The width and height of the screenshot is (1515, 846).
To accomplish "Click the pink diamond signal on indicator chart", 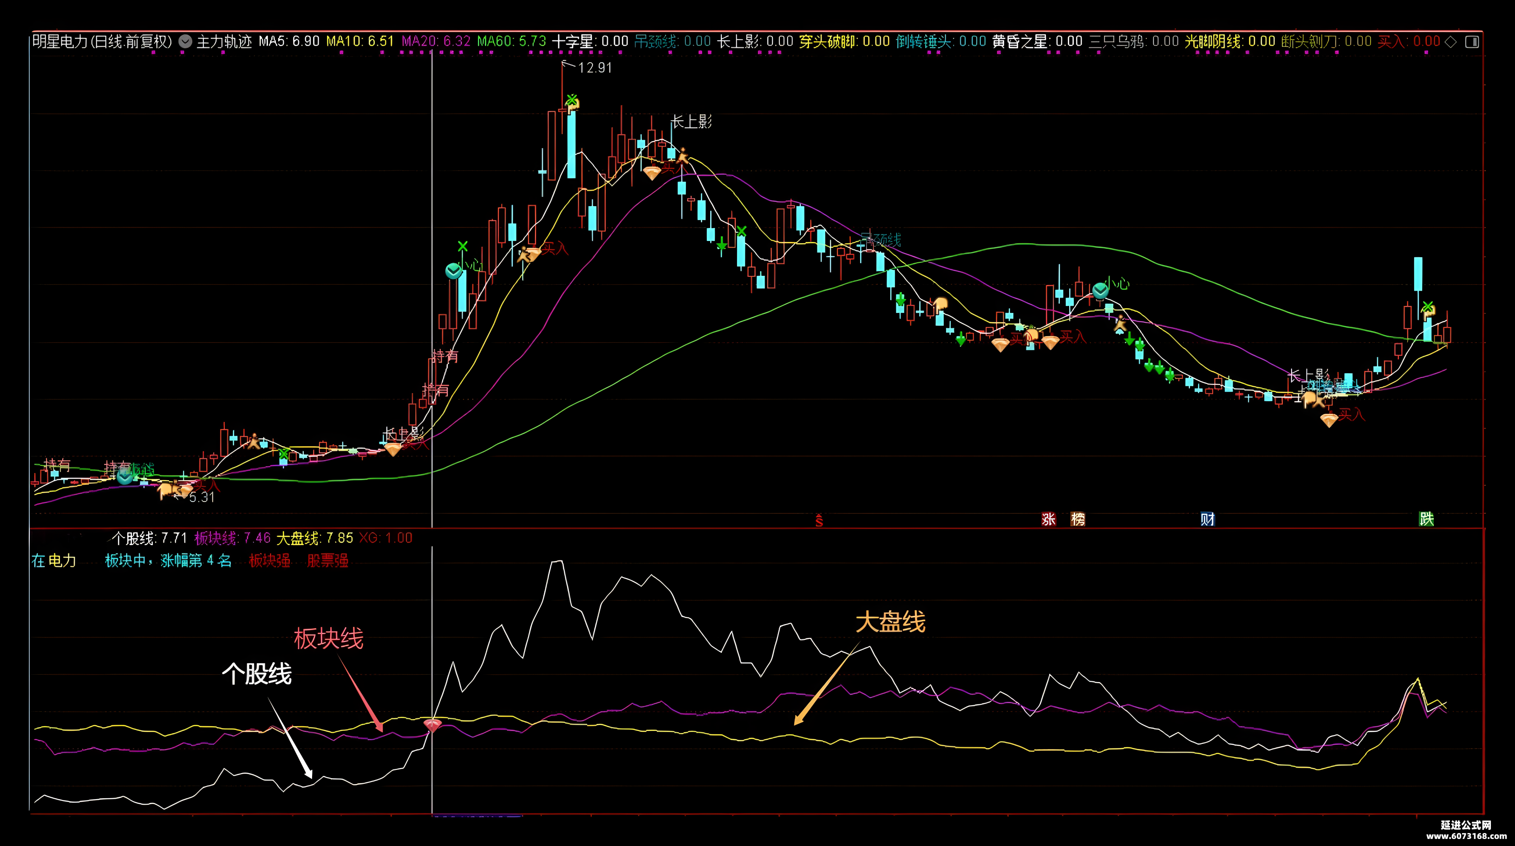I will [433, 725].
